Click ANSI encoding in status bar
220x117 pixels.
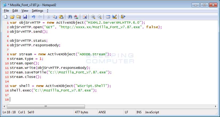coord(102,112)
